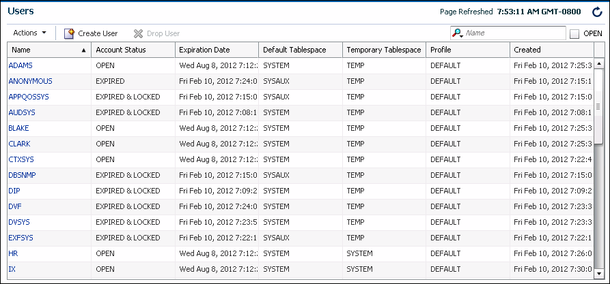Click the scrollbar down arrow
The image size is (610, 284).
pos(598,271)
